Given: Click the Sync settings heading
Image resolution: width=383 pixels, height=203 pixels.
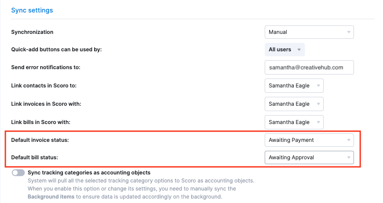Looking at the screenshot, I should coord(32,10).
